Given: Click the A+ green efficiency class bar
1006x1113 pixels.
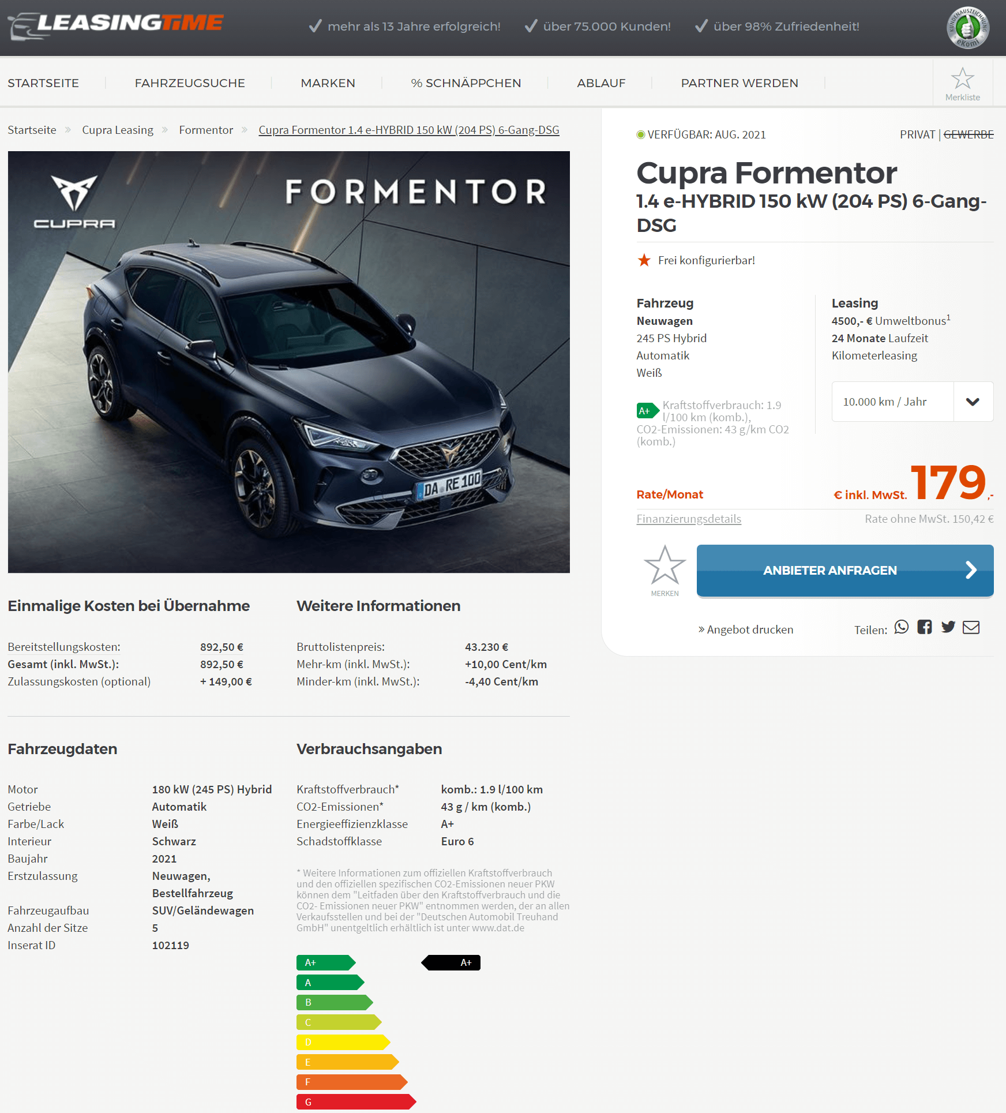Looking at the screenshot, I should [x=326, y=962].
